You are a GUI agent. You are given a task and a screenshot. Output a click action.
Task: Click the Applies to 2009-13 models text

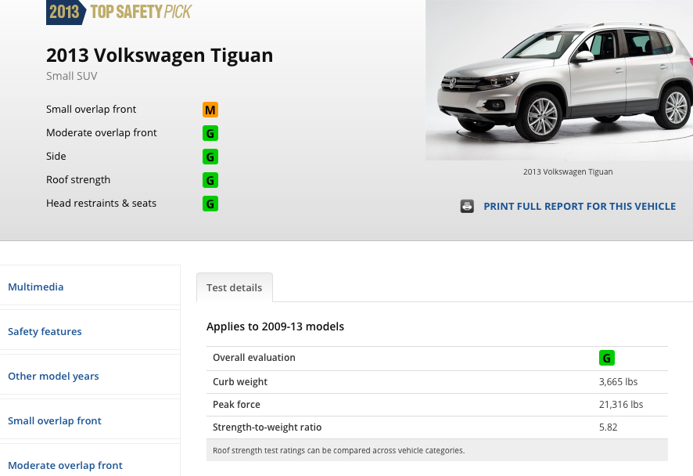pos(275,326)
